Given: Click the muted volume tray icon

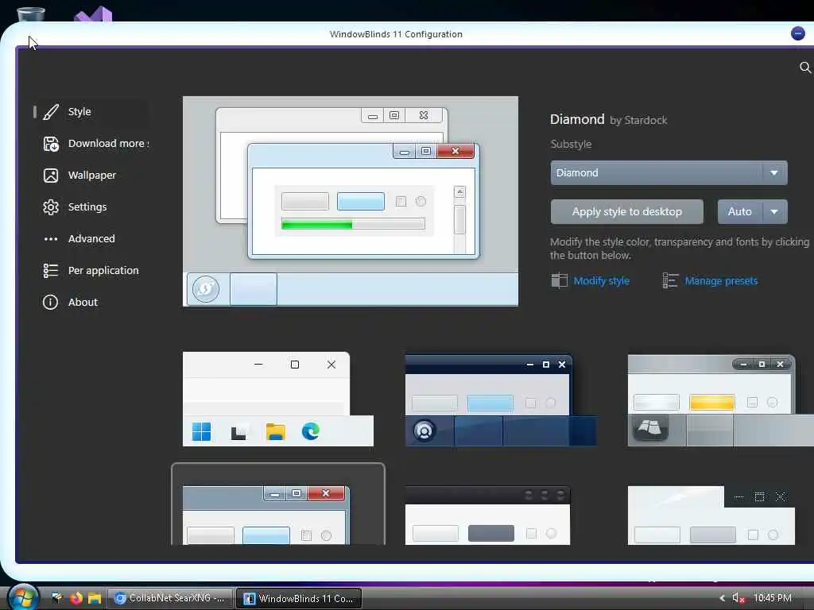Looking at the screenshot, I should coord(738,598).
